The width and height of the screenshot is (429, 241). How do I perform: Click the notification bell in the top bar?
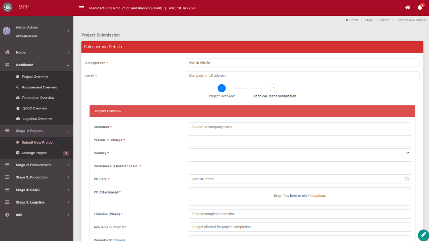point(420,7)
